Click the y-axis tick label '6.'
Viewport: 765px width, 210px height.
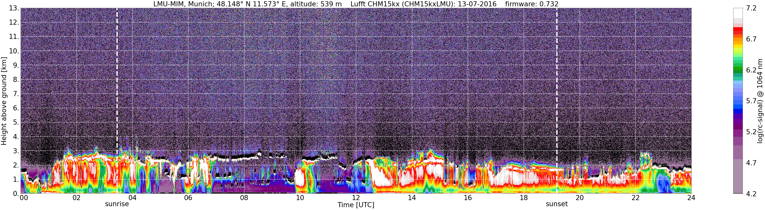coord(16,108)
